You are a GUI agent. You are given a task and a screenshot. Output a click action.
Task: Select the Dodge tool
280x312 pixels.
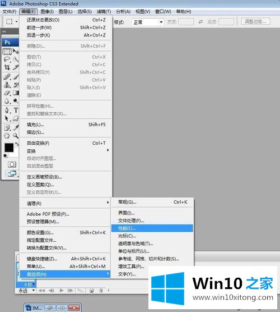tap(16, 101)
